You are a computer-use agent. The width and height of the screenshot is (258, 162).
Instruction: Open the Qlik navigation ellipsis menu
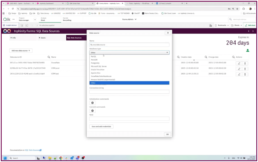click(x=13, y=19)
